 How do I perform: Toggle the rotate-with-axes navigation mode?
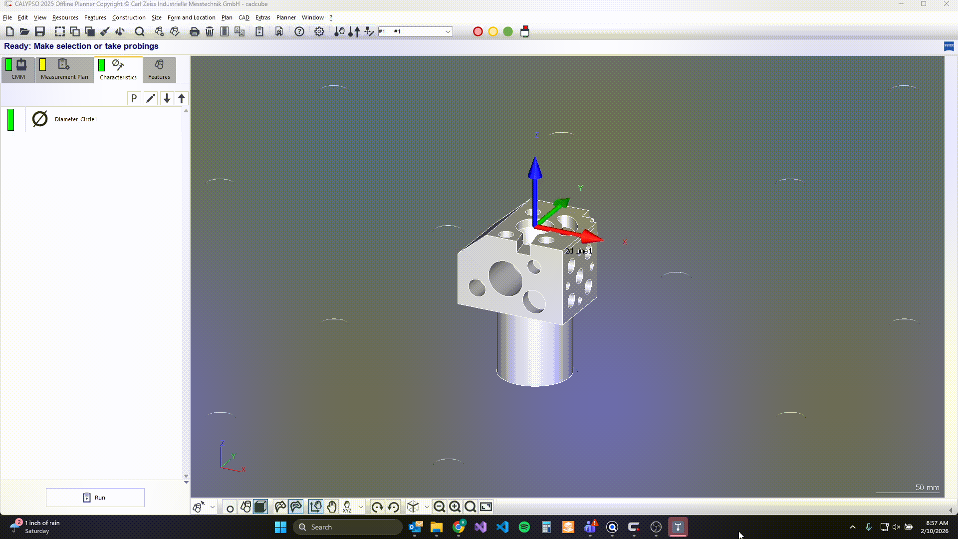coord(315,507)
